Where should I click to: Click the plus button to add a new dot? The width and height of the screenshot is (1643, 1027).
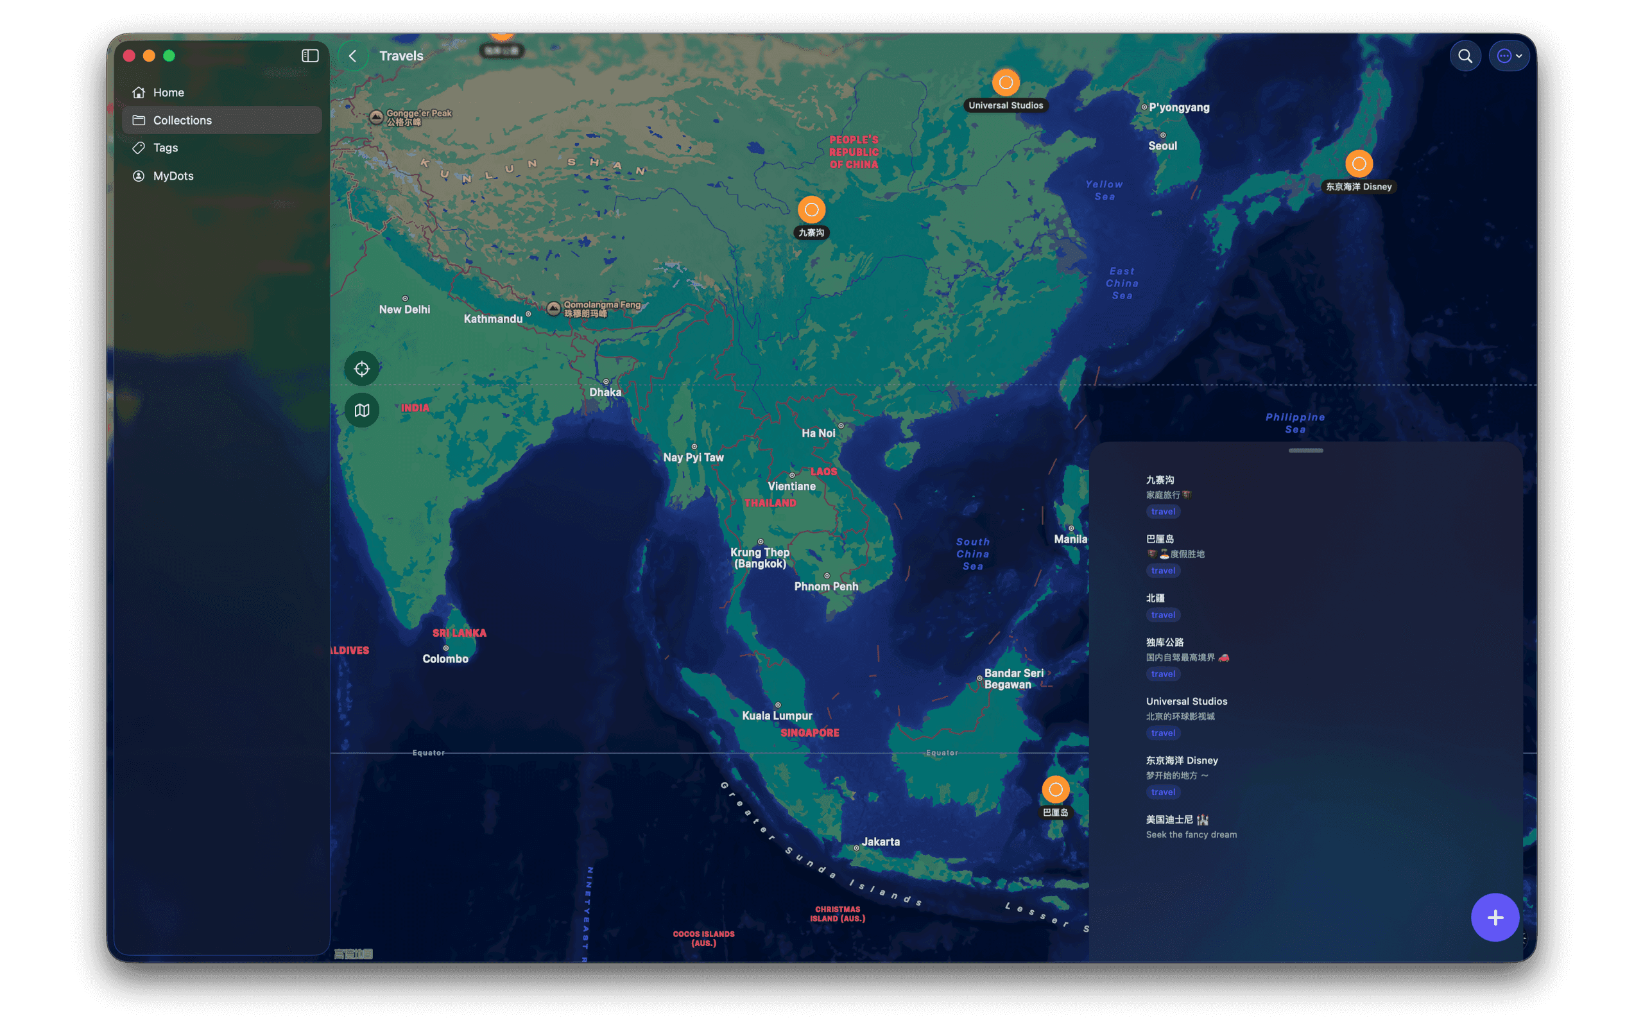point(1495,917)
